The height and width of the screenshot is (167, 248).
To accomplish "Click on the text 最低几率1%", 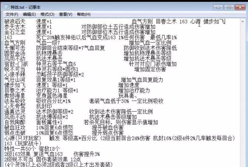I will point(164,37).
